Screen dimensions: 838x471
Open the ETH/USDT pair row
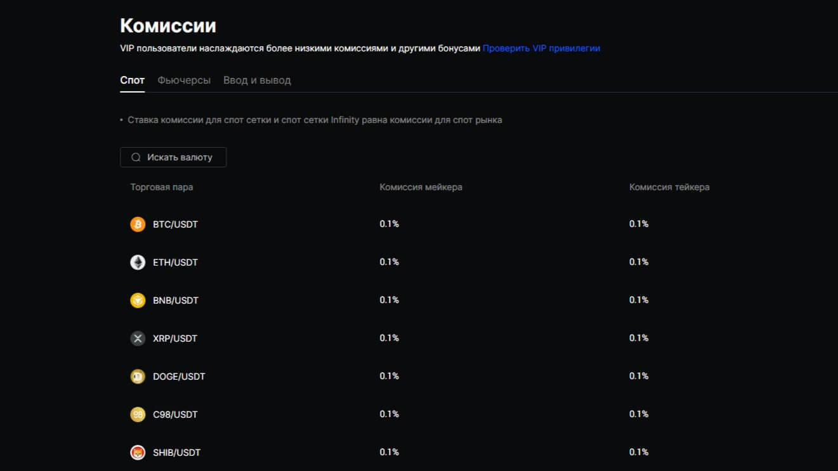[x=175, y=262]
